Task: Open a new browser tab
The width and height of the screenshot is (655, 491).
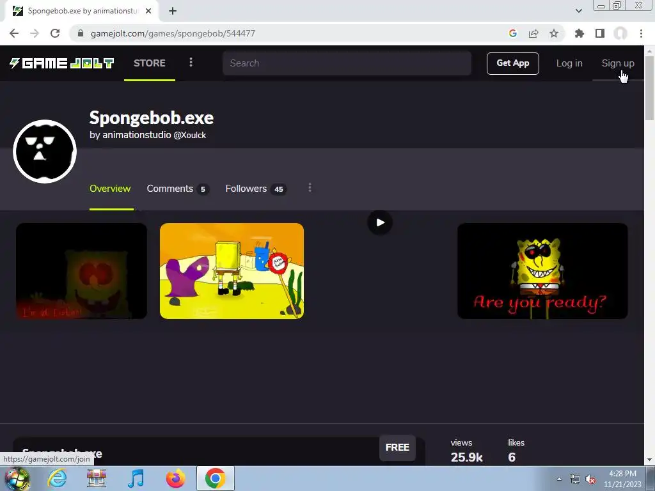Action: [173, 11]
